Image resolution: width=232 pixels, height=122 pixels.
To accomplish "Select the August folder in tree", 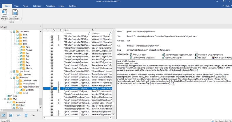I will [29, 50].
